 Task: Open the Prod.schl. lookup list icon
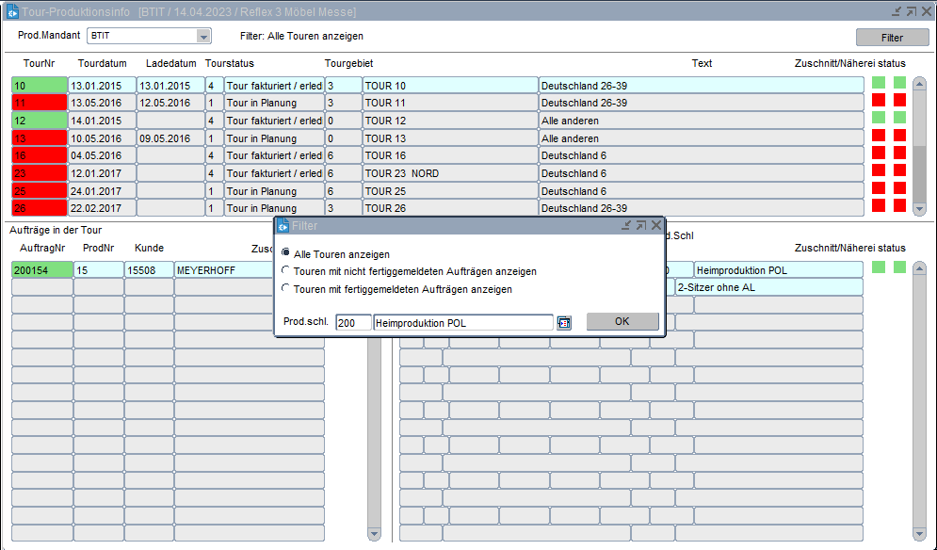(x=564, y=323)
